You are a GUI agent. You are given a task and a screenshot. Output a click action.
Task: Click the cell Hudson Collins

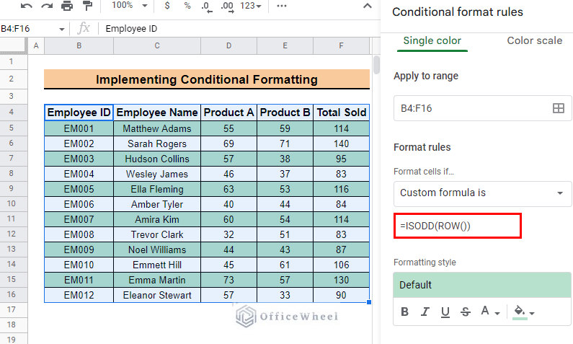157,159
